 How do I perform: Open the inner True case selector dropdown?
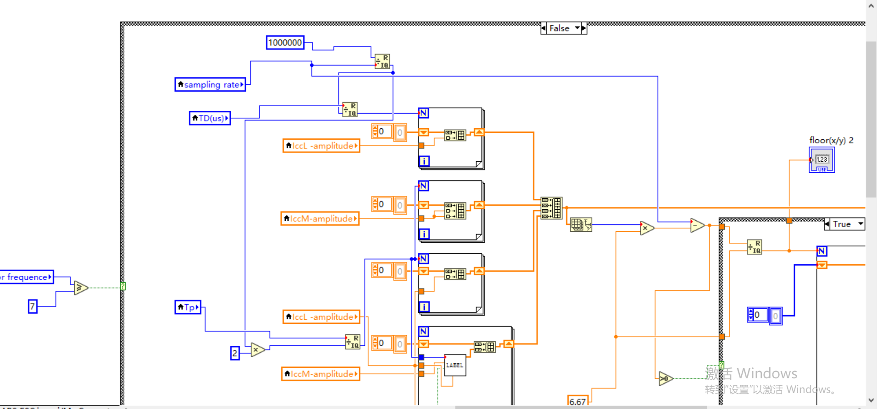pyautogui.click(x=860, y=224)
